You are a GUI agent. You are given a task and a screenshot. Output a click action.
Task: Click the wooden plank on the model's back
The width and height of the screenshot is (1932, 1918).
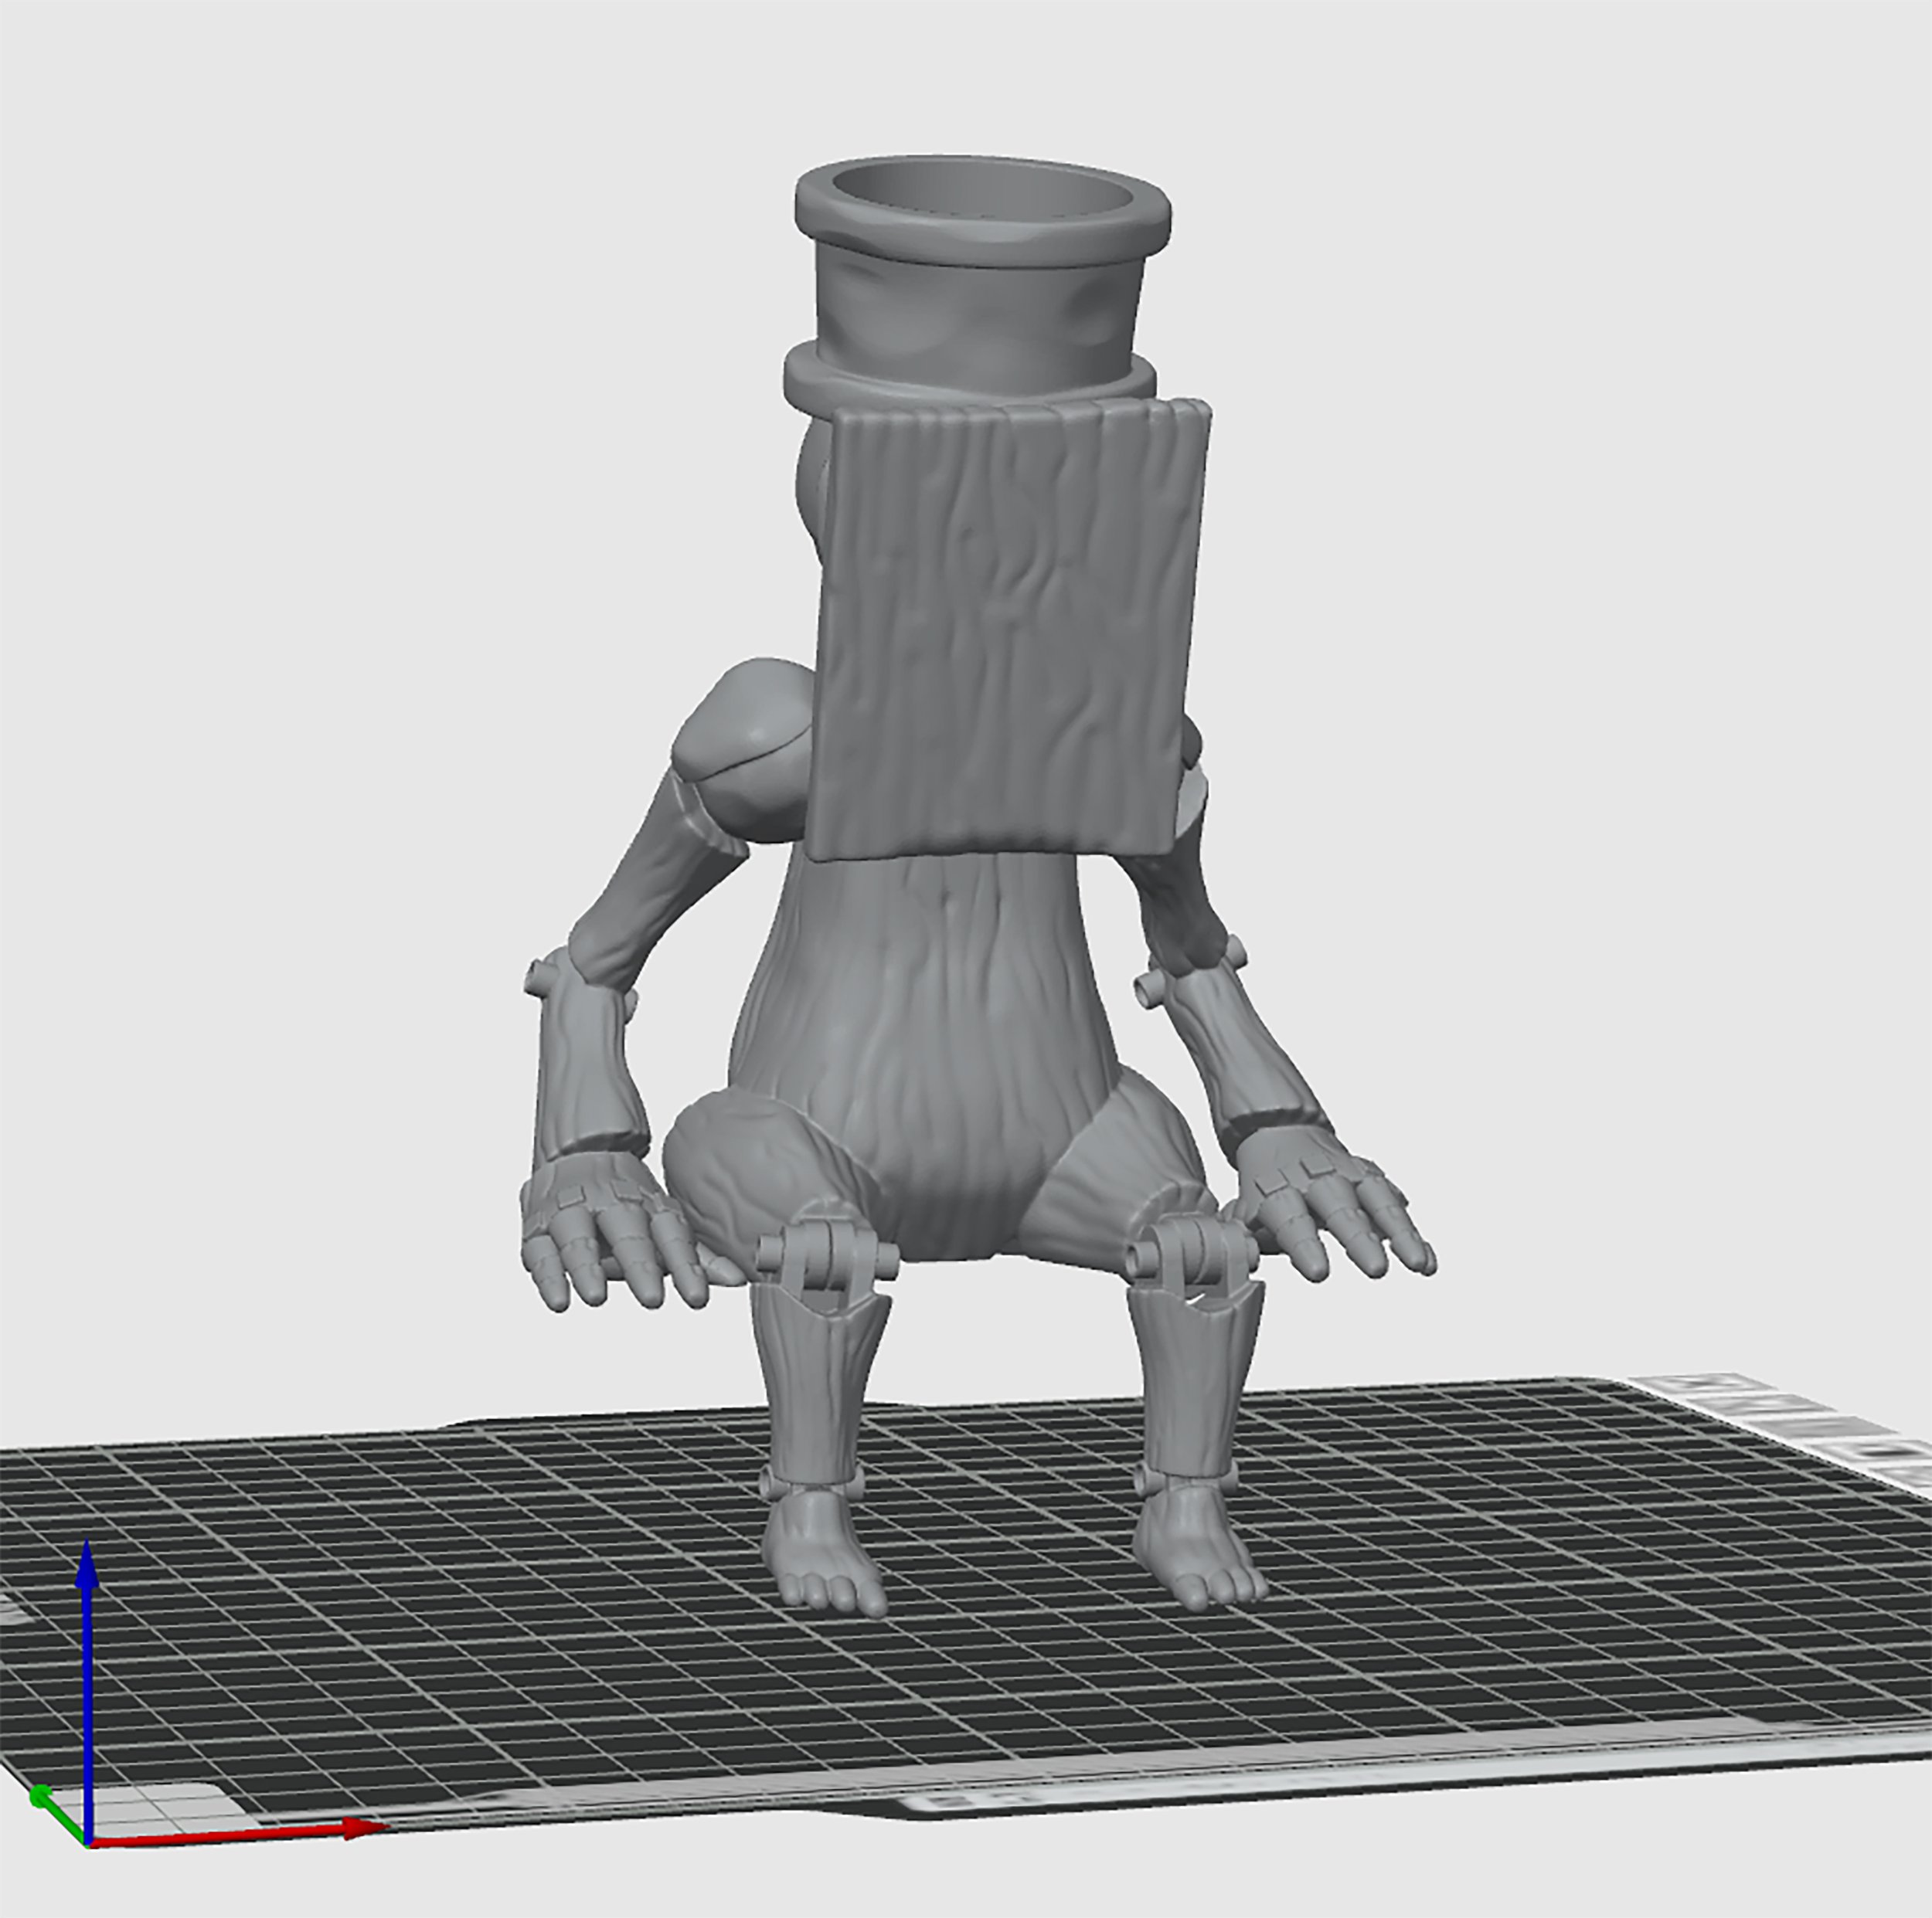click(x=1010, y=630)
